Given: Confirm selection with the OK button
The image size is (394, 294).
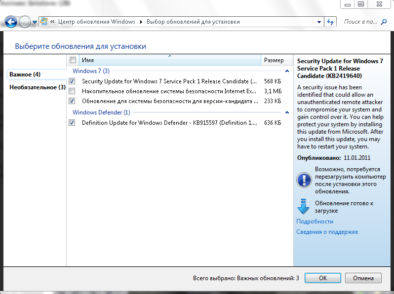Looking at the screenshot, I should pyautogui.click(x=323, y=278).
